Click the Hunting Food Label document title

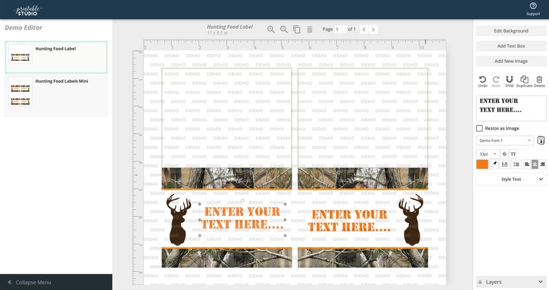coord(230,27)
